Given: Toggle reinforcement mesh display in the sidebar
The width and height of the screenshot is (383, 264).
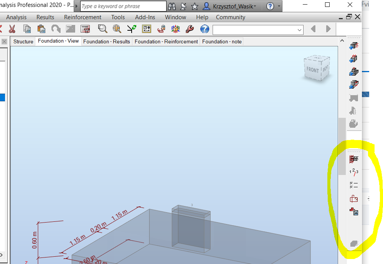Looking at the screenshot, I should click(353, 158).
